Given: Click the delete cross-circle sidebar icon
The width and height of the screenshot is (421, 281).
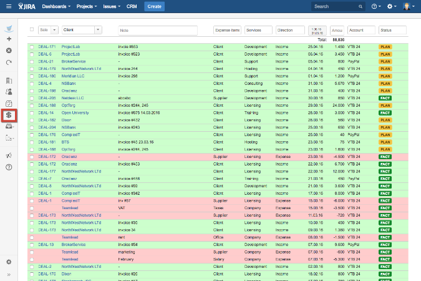Looking at the screenshot, I should coord(9,51).
